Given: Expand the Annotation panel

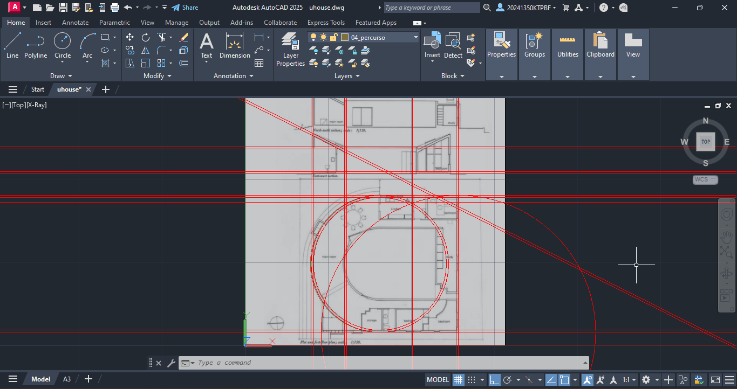Looking at the screenshot, I should click(x=234, y=76).
